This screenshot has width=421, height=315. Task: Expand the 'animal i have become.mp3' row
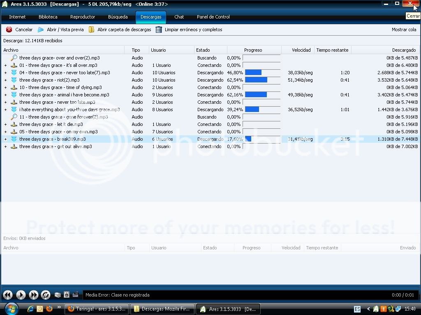pos(5,95)
